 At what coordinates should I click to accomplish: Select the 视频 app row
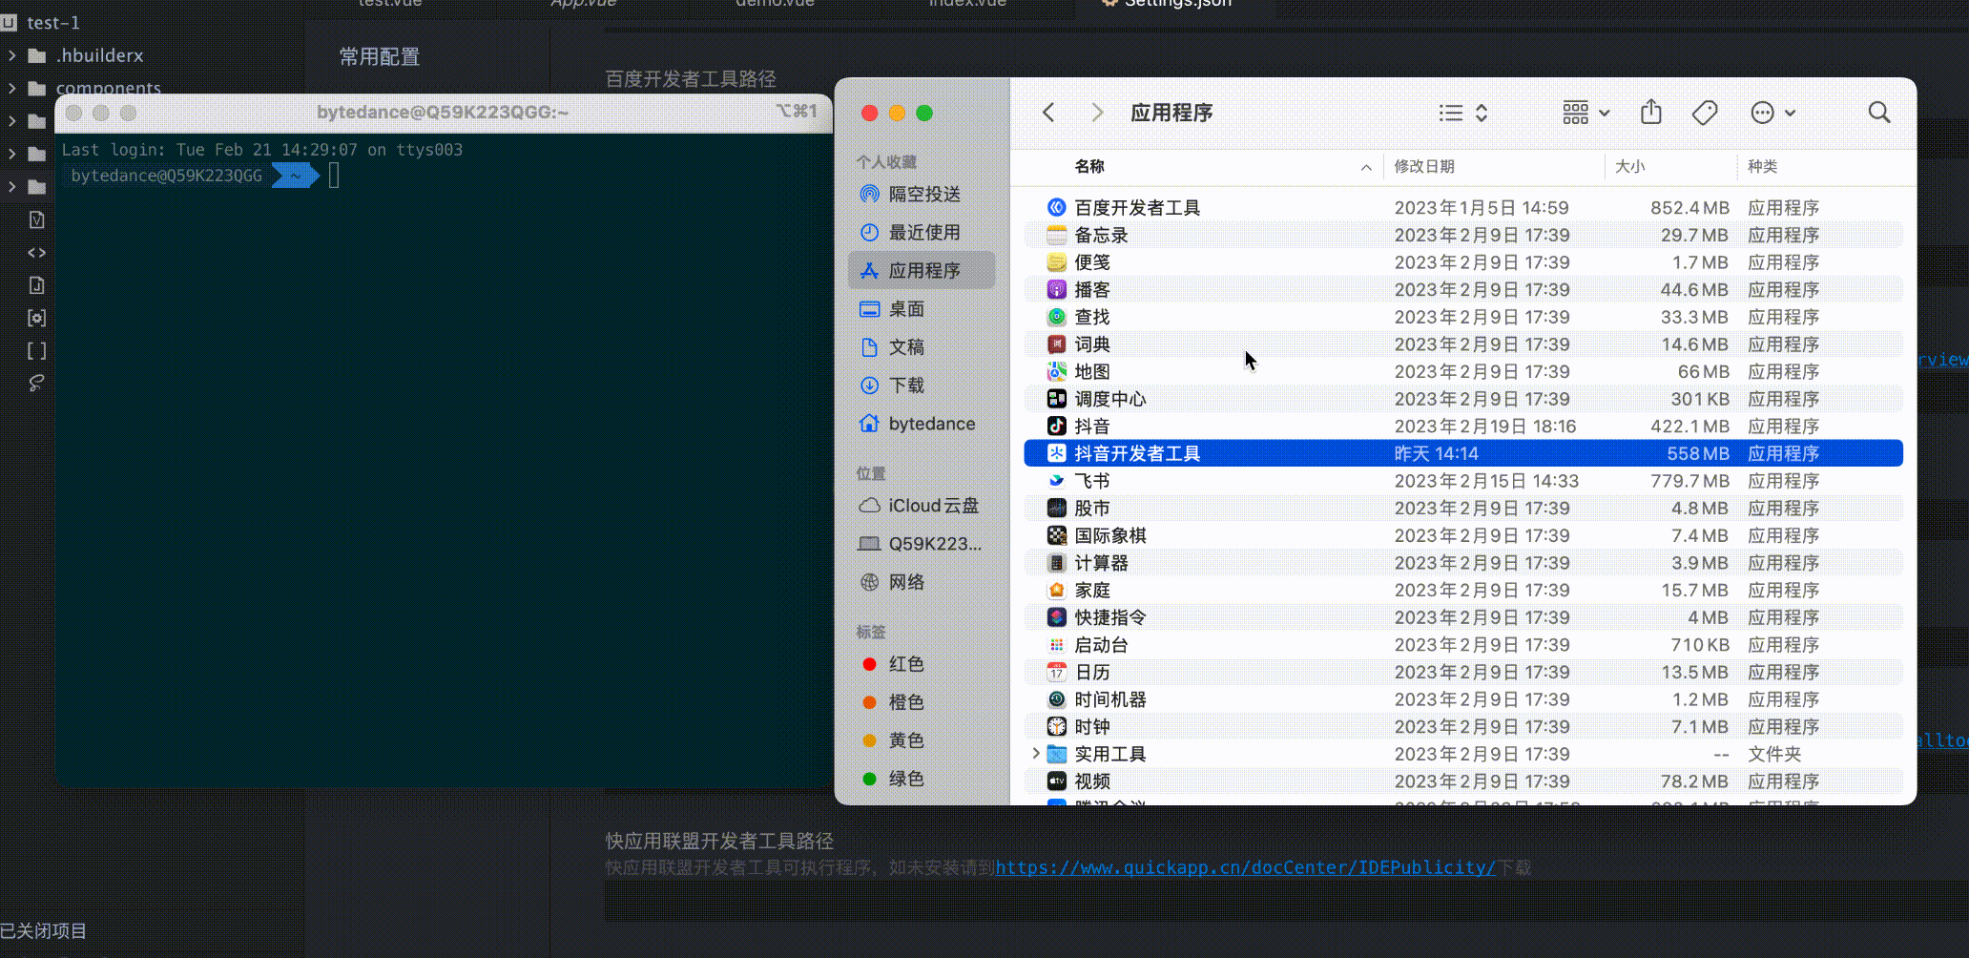[1463, 781]
